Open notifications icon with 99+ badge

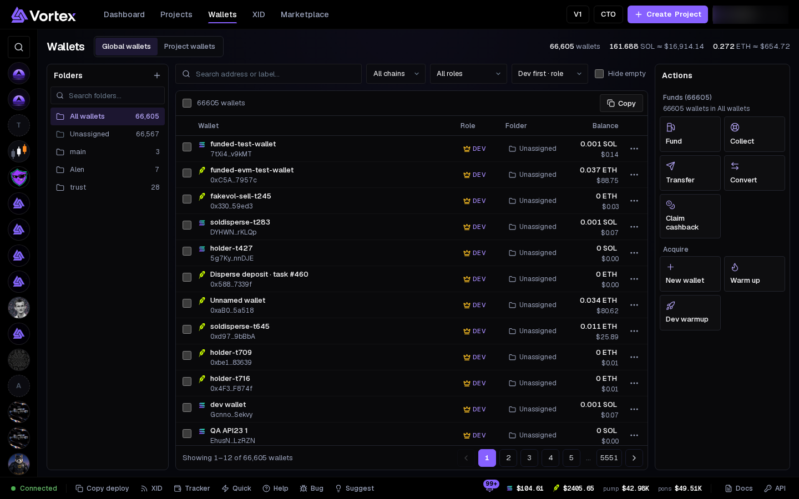[489, 488]
